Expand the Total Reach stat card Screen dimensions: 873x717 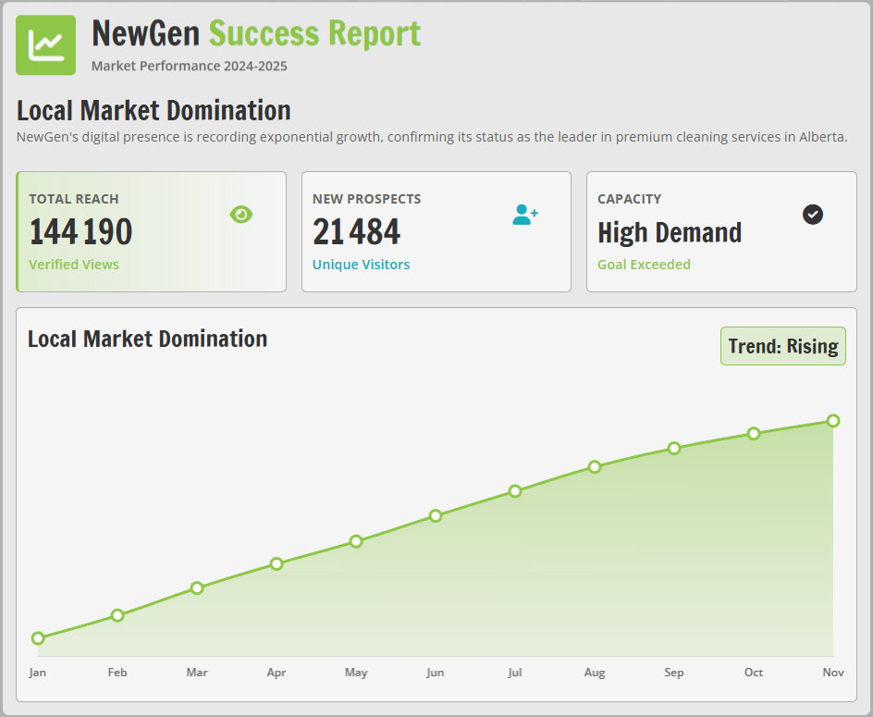pyautogui.click(x=151, y=231)
